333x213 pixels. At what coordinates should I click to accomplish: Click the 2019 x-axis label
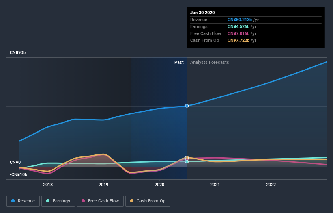(103, 185)
